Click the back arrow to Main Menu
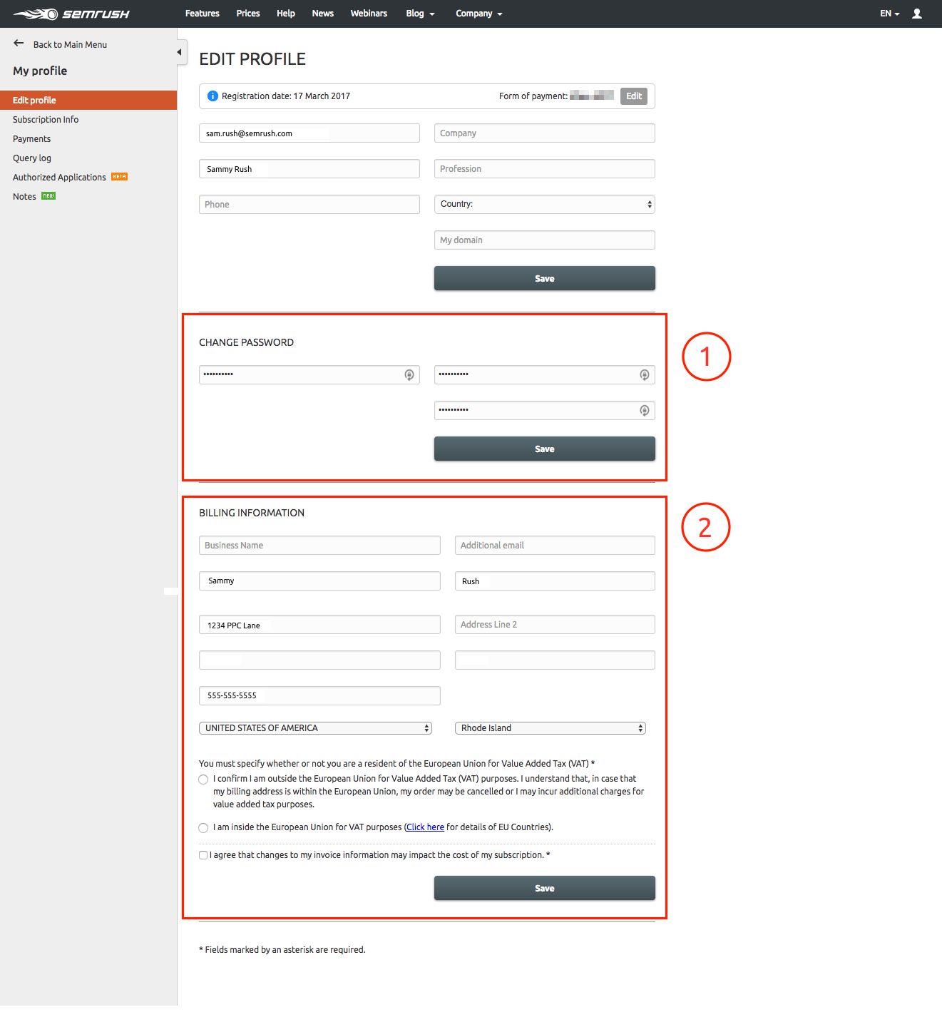Screen dimensions: 942x1027 coord(19,44)
